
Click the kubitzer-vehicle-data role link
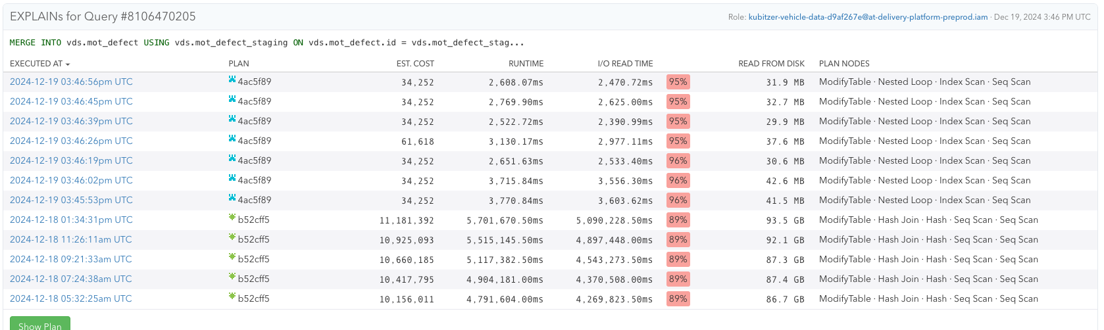point(867,17)
